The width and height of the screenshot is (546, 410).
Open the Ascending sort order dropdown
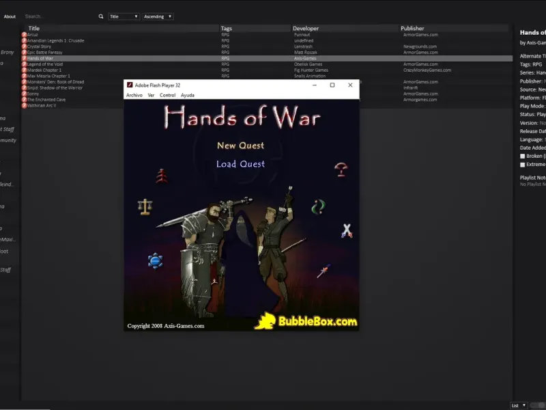tap(158, 16)
